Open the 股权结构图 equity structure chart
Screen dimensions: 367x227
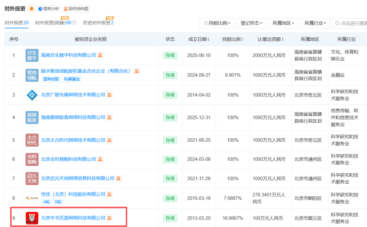pos(76,9)
